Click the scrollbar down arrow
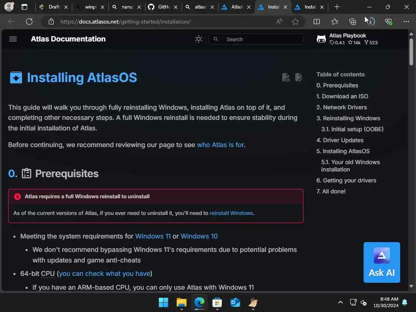416x312 pixels. point(411,286)
